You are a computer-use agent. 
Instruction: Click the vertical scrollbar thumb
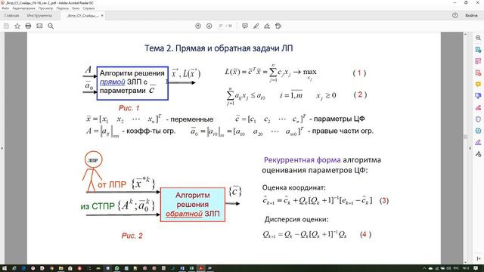[466, 137]
